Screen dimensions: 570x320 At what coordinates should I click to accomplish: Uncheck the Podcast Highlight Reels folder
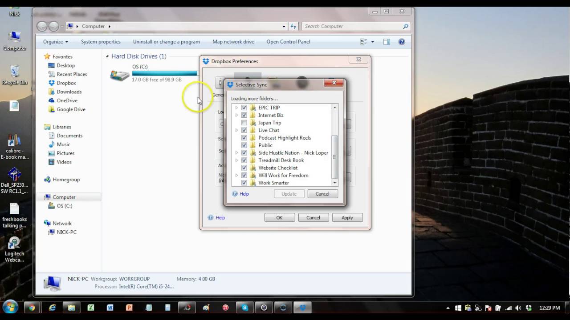click(x=244, y=138)
